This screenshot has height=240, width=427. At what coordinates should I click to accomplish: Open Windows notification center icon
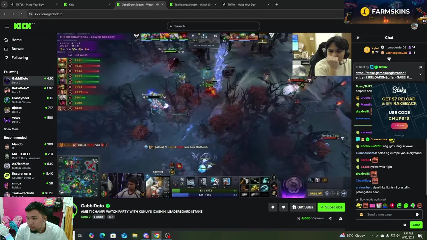[x=420, y=236]
